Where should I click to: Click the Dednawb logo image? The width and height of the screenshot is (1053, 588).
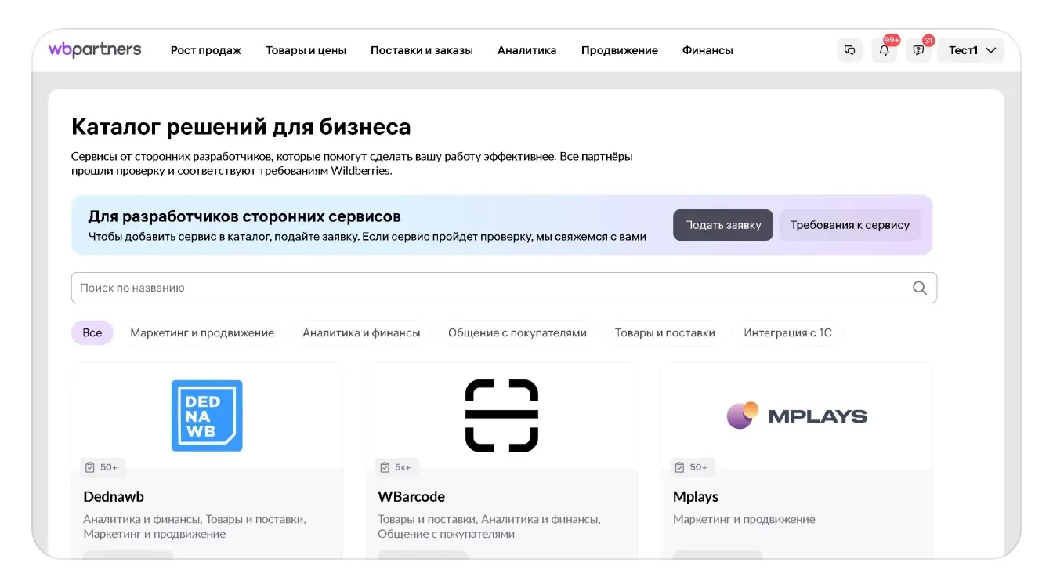click(x=207, y=416)
